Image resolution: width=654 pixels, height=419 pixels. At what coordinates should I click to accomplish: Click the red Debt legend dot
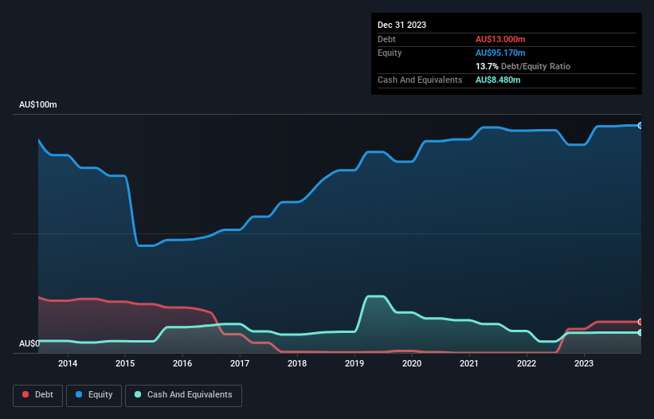coord(25,394)
